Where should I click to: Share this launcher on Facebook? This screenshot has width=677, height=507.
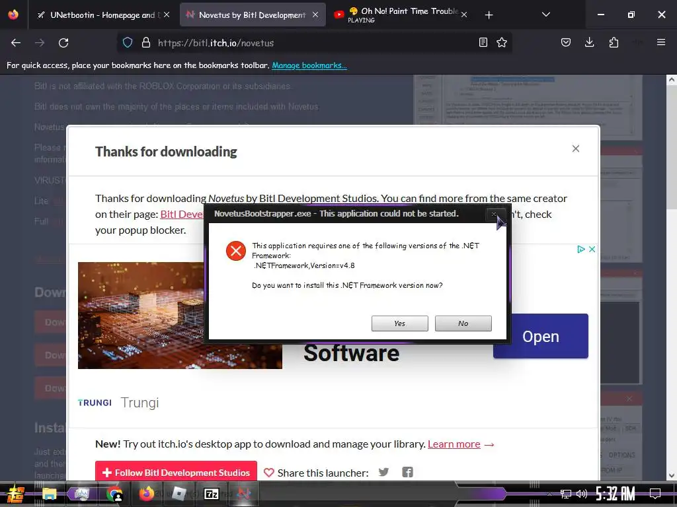tap(407, 472)
